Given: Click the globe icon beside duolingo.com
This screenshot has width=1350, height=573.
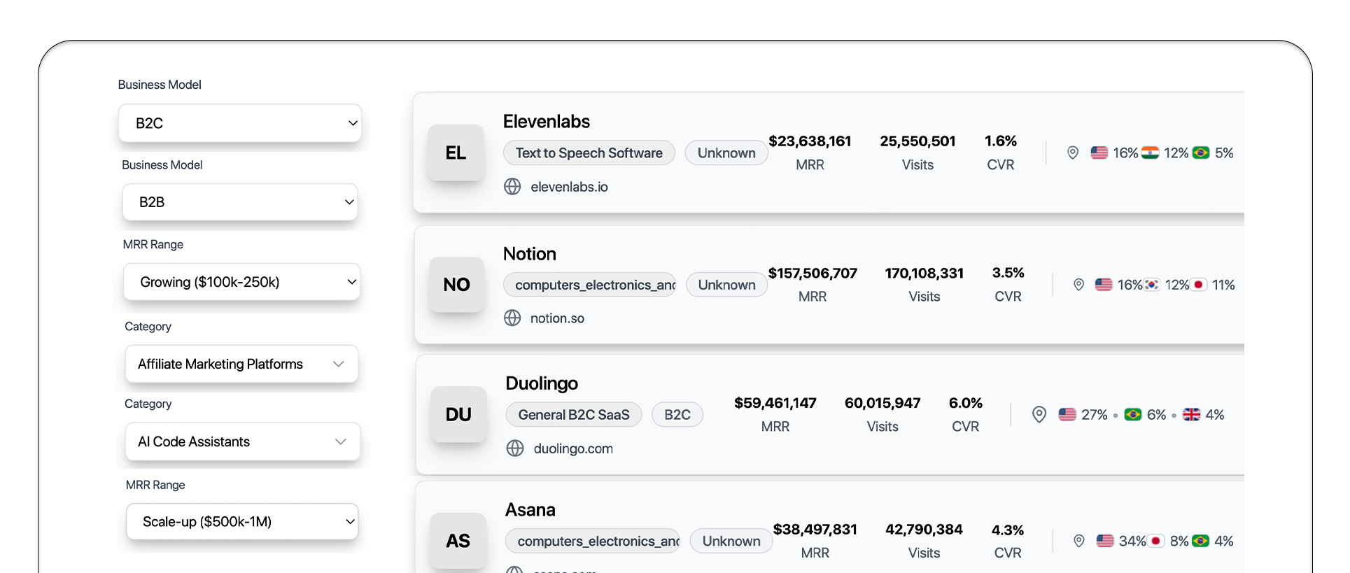Looking at the screenshot, I should [515, 448].
